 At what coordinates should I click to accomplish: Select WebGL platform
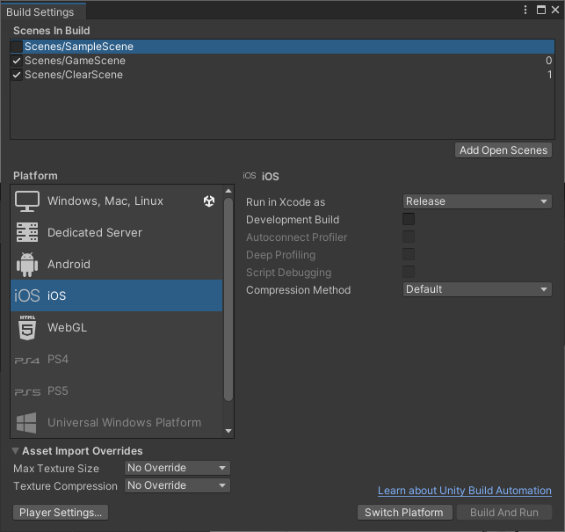point(116,327)
